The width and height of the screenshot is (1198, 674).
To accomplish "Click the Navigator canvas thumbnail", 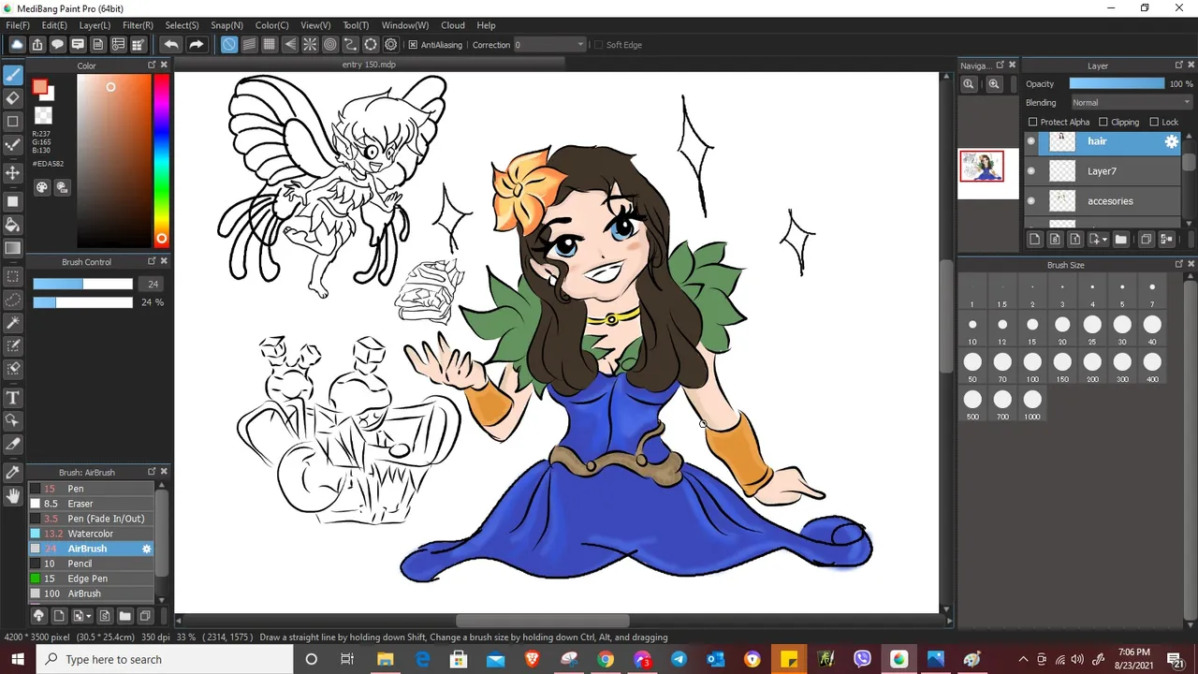I will (982, 167).
